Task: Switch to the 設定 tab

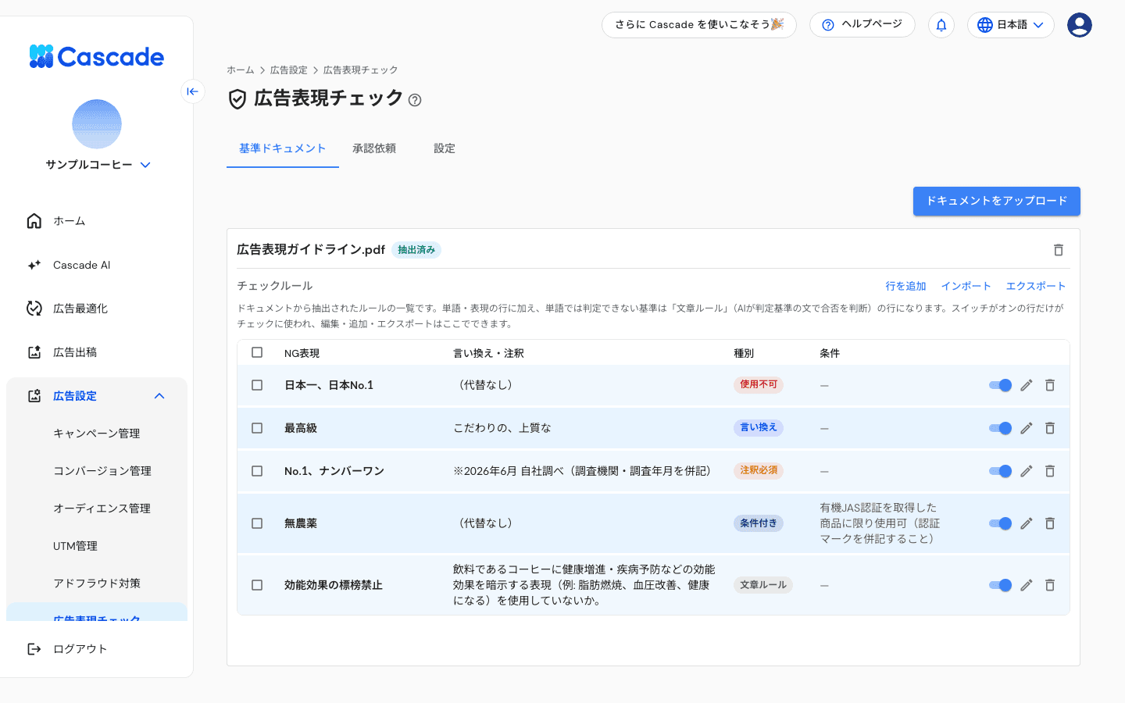Action: pos(445,148)
